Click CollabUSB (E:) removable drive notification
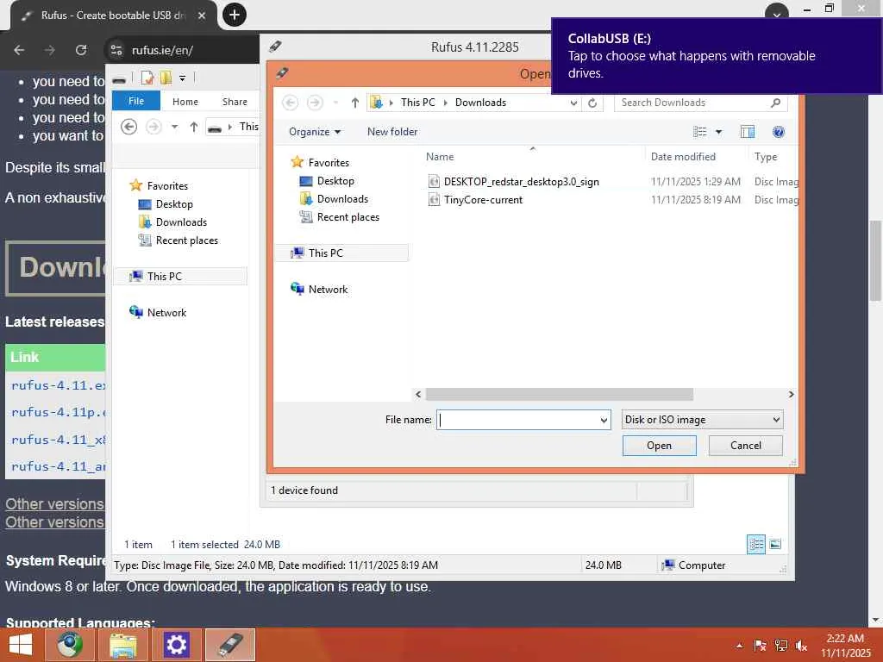883x662 pixels. (x=717, y=55)
